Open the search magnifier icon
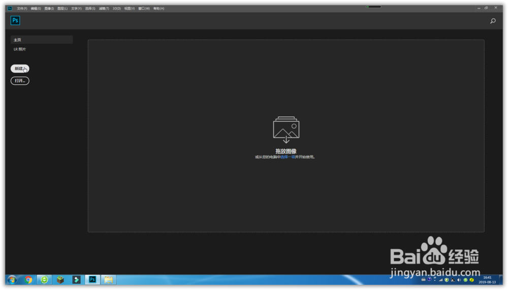The image size is (508, 290). click(493, 21)
